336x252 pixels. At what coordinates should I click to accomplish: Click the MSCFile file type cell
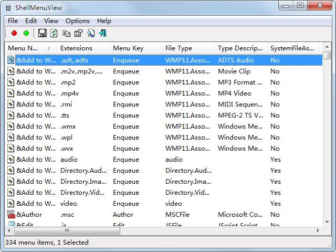tap(177, 215)
